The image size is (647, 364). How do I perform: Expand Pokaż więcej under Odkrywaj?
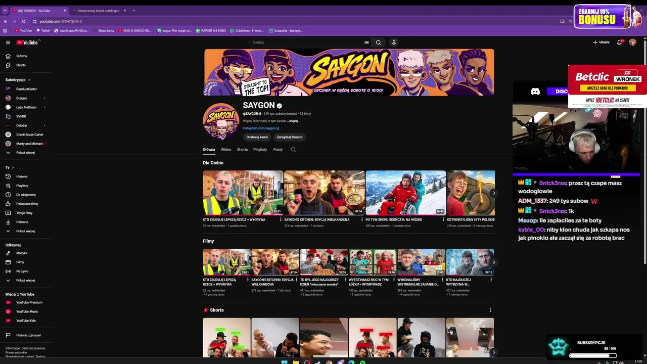pyautogui.click(x=26, y=280)
